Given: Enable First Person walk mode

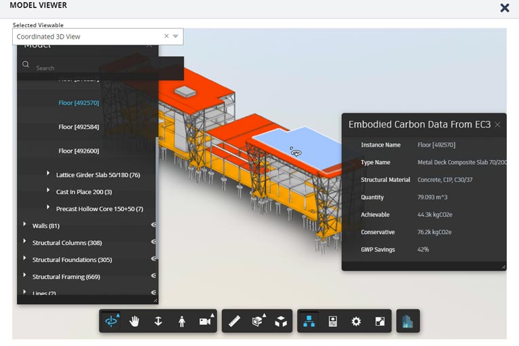Looking at the screenshot, I should [x=181, y=322].
